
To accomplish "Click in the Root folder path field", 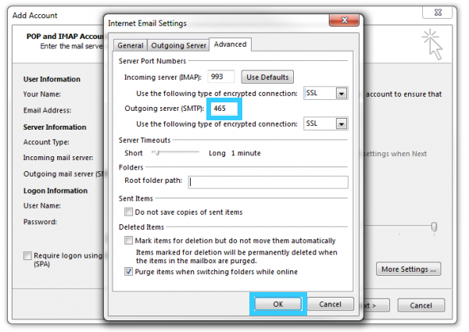I will pyautogui.click(x=268, y=182).
